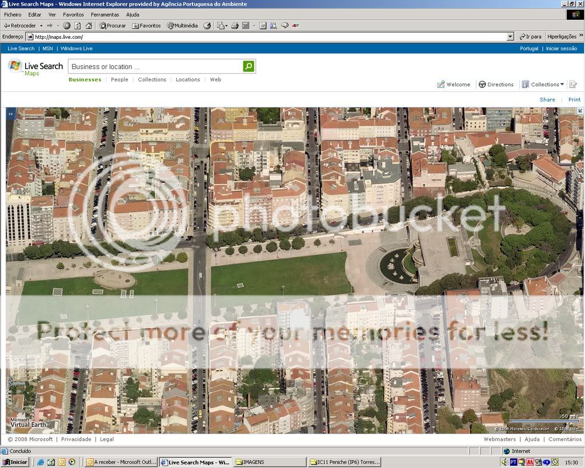Click the Legal footer link
Screen dimensions: 585x468
point(107,439)
